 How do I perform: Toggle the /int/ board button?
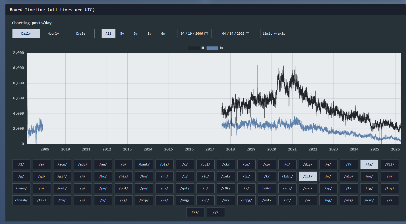click(x=226, y=176)
